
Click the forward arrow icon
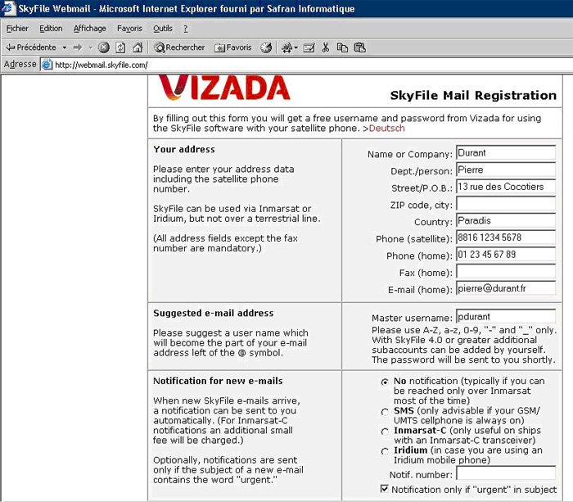click(x=78, y=47)
